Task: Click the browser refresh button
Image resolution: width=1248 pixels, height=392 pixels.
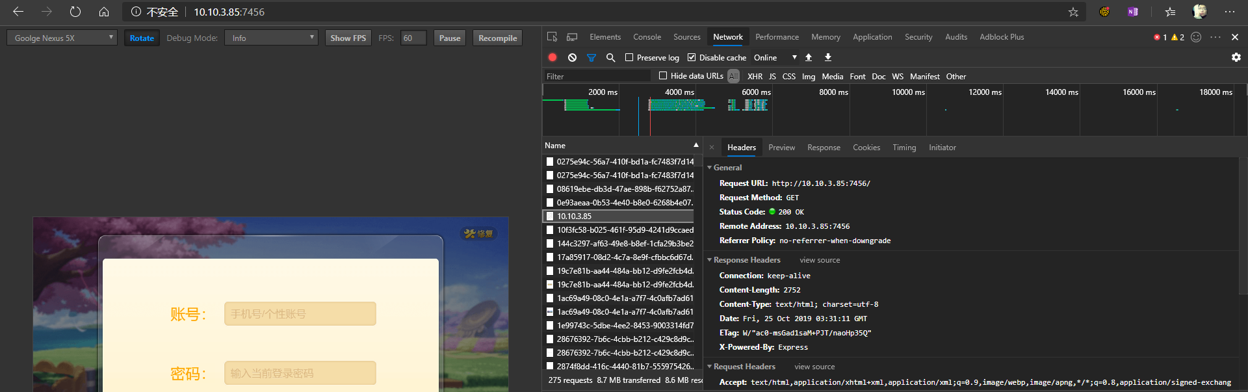Action: tap(75, 12)
